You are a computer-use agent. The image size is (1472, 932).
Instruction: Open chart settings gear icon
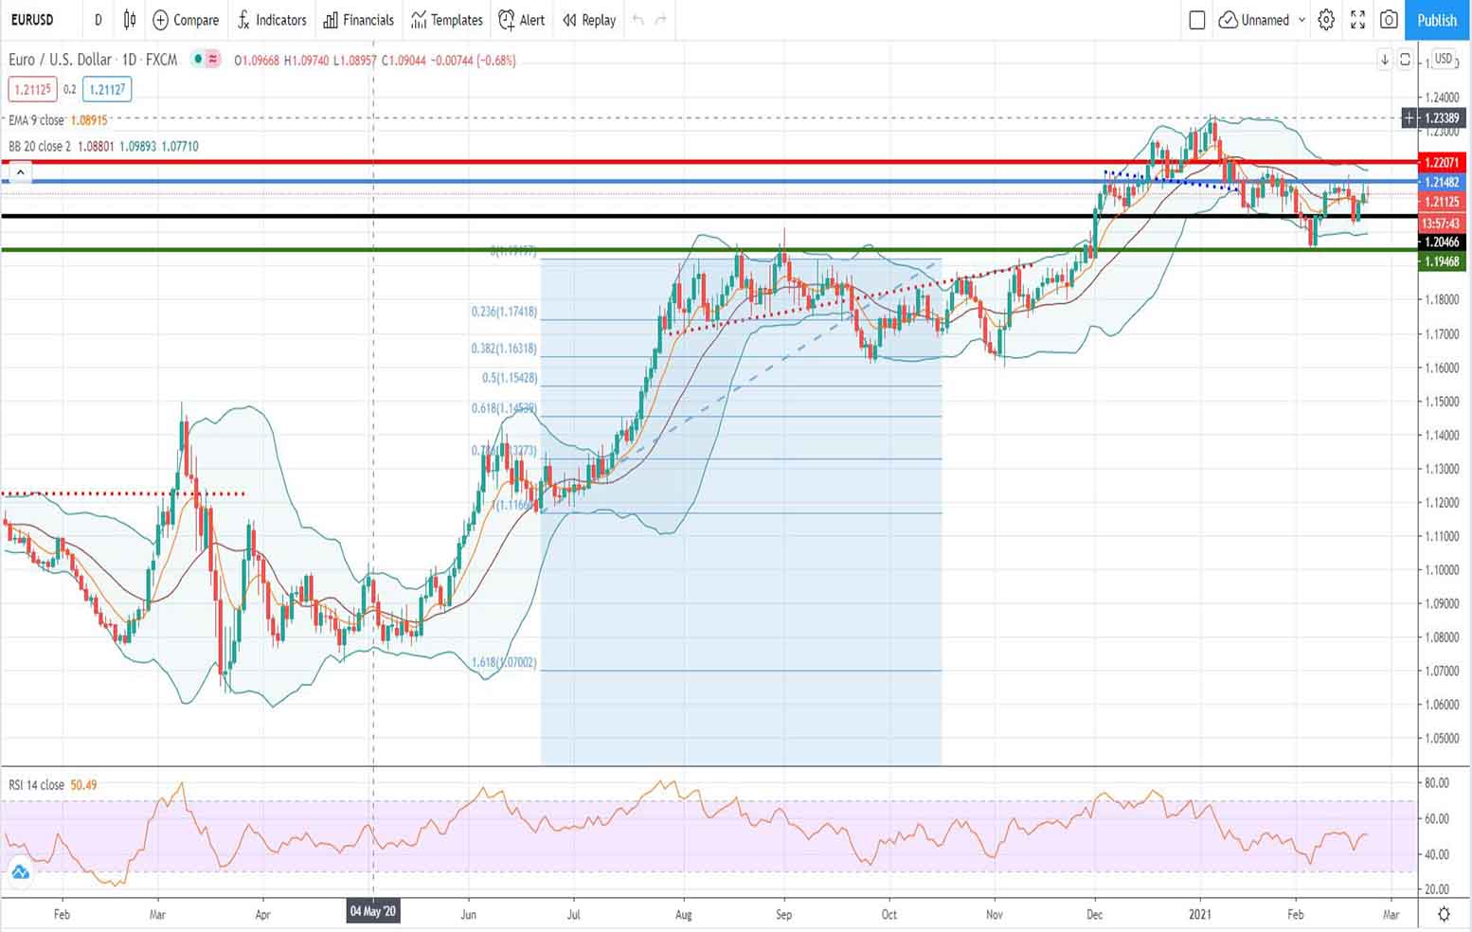click(1326, 20)
